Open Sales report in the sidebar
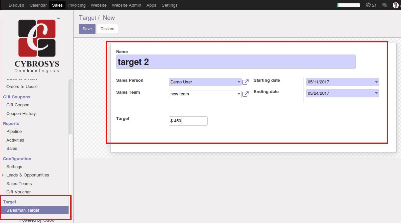 coord(12,149)
